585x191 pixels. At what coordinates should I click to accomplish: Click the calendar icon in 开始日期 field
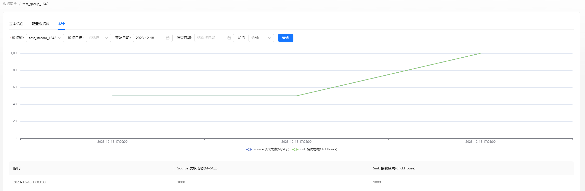tap(168, 38)
